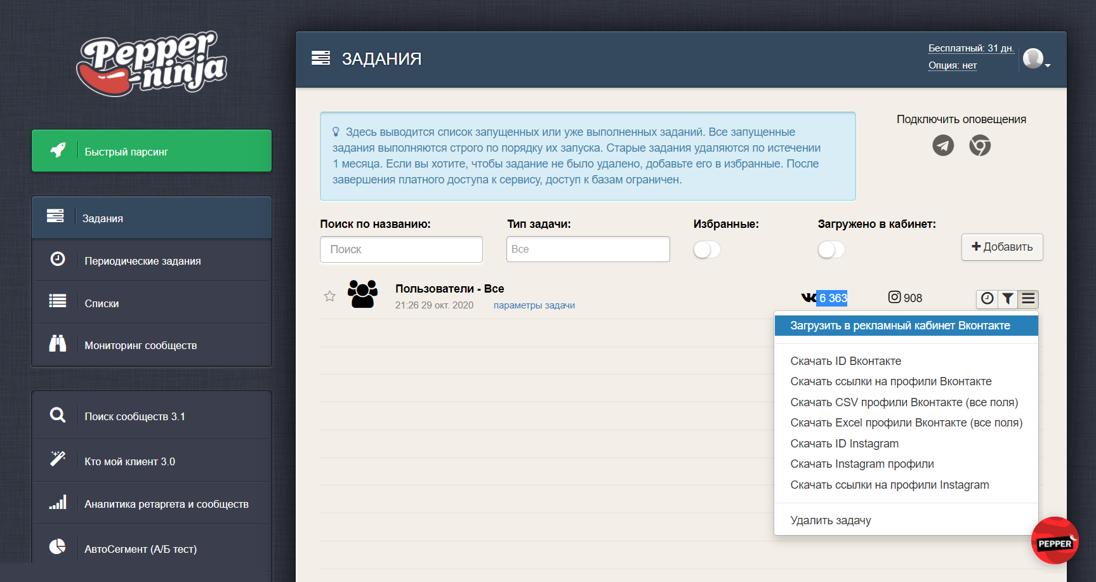Click the tasks list icon in sidebar
1096x582 pixels.
(x=55, y=216)
